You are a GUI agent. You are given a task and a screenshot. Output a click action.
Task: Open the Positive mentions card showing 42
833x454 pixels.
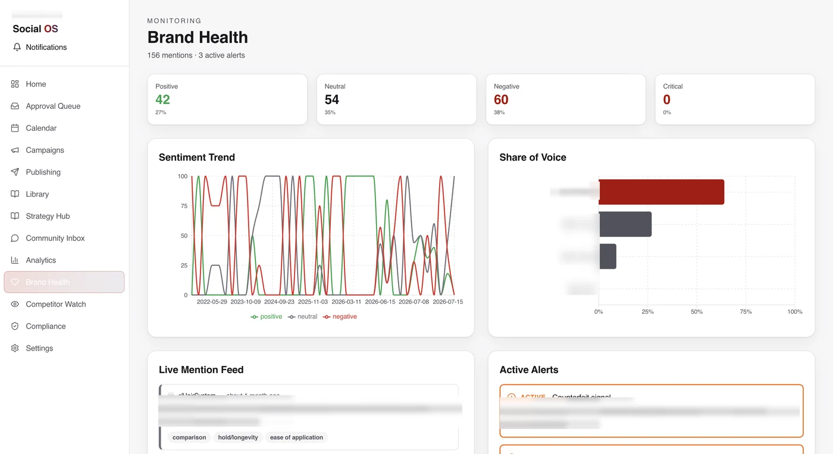point(227,99)
